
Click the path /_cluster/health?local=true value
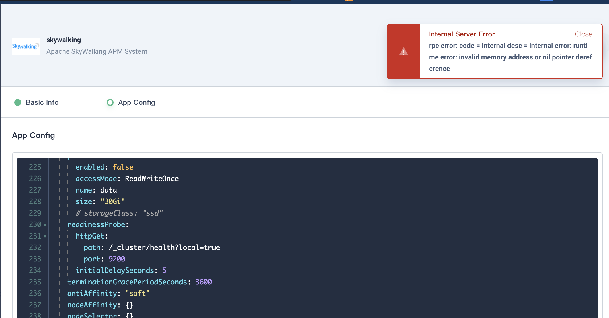click(164, 247)
